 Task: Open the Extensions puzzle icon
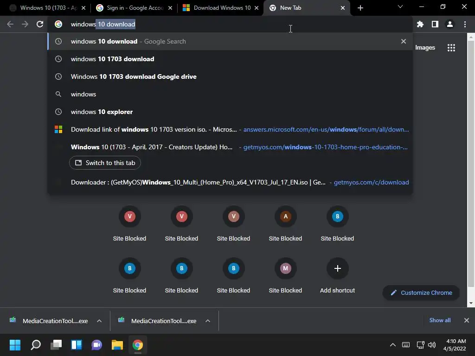(x=420, y=24)
